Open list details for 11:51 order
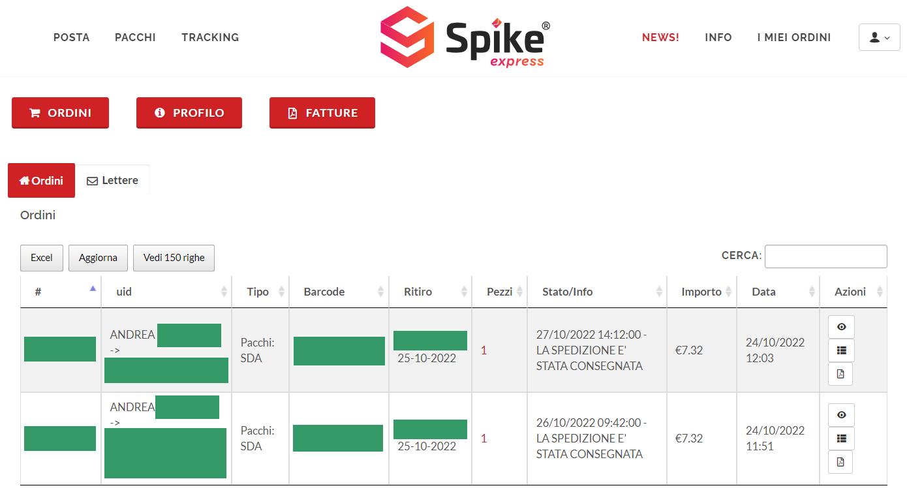This screenshot has width=907, height=494. click(x=841, y=439)
